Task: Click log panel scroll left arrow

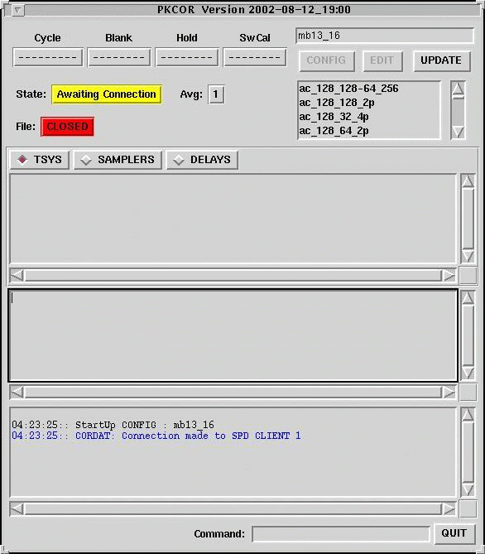Action: 17,509
